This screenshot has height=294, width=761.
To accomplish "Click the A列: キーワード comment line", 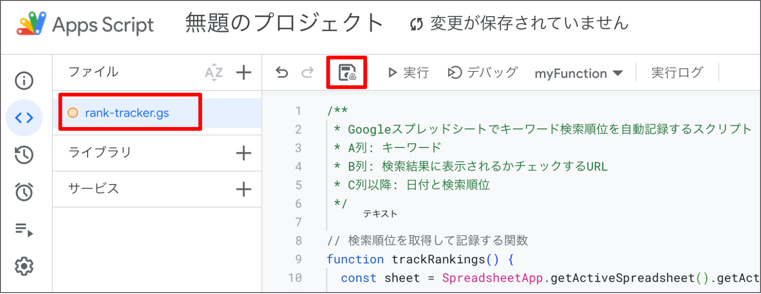I will coord(388,148).
